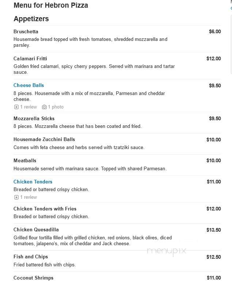Click the Appetizers section heading
This screenshot has width=232, height=281.
tap(31, 19)
